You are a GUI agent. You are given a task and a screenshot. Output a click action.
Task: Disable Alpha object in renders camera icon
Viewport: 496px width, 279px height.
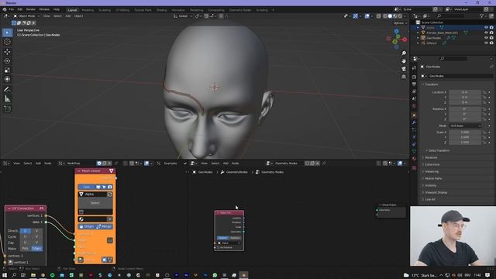491,28
